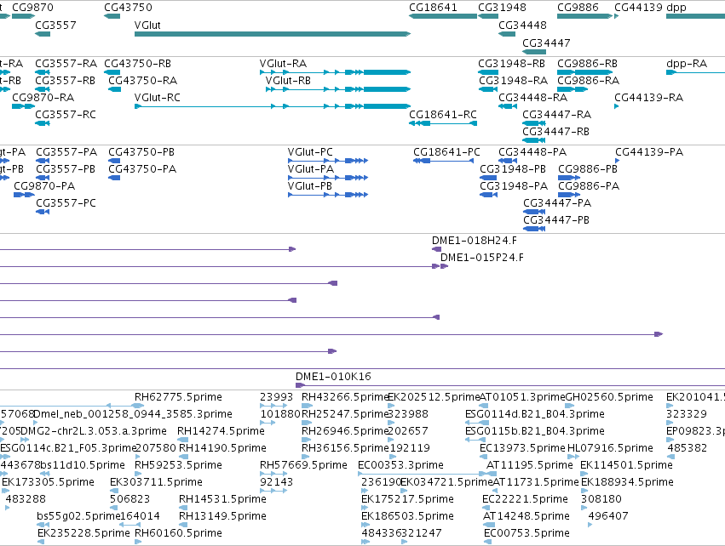Select the CG3557-RC transcript label
Viewport: 725px width, 546px height.
66,115
